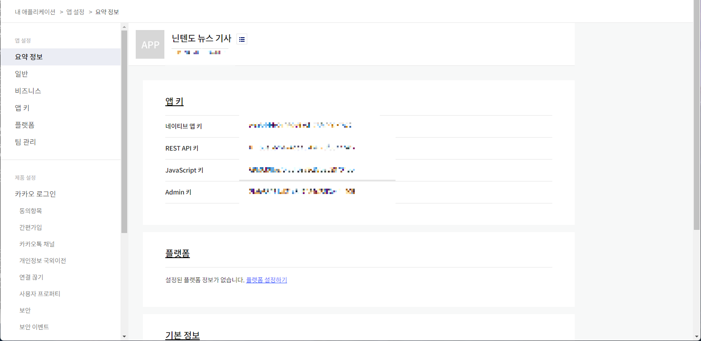Select 보안 이벤트 submenu item
701x341 pixels.
(x=34, y=327)
